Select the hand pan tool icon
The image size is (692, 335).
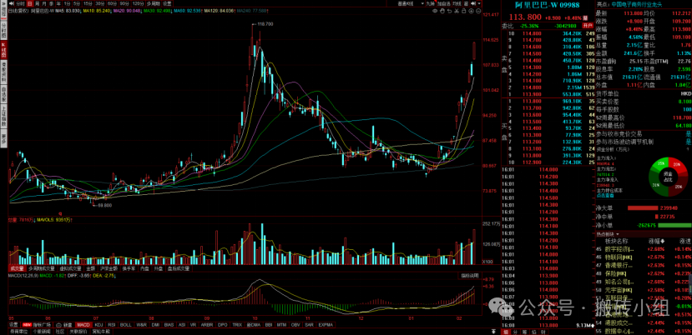coord(442,11)
